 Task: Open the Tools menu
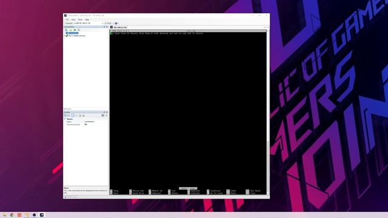point(80,19)
